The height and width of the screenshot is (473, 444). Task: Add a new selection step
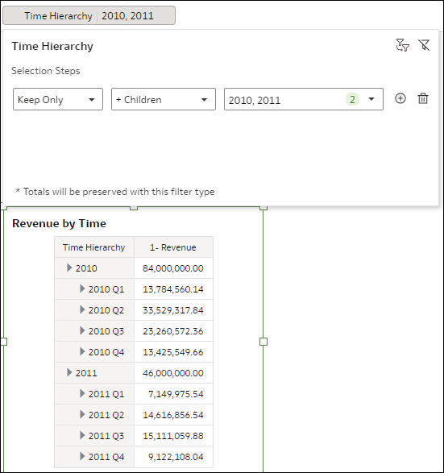point(400,98)
